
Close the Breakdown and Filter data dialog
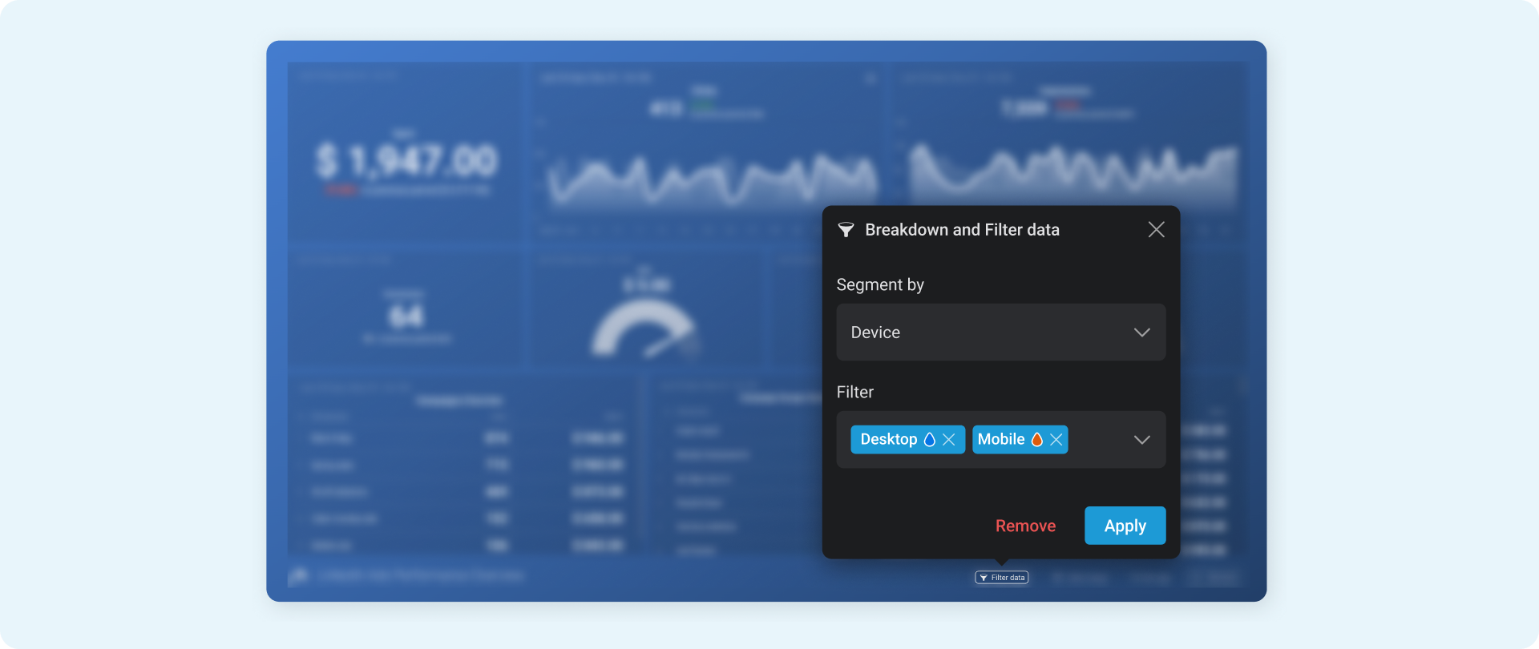tap(1156, 230)
